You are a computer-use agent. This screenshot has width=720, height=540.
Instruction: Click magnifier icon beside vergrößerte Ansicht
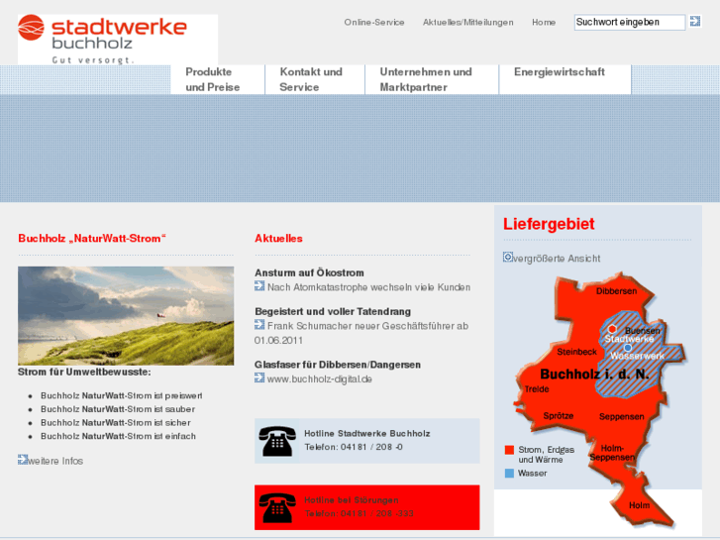click(x=508, y=257)
